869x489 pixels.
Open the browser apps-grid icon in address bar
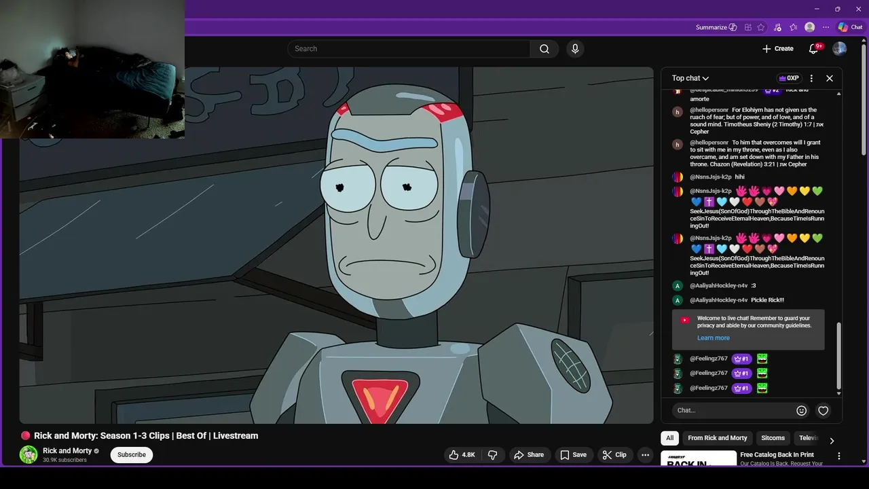click(x=748, y=27)
